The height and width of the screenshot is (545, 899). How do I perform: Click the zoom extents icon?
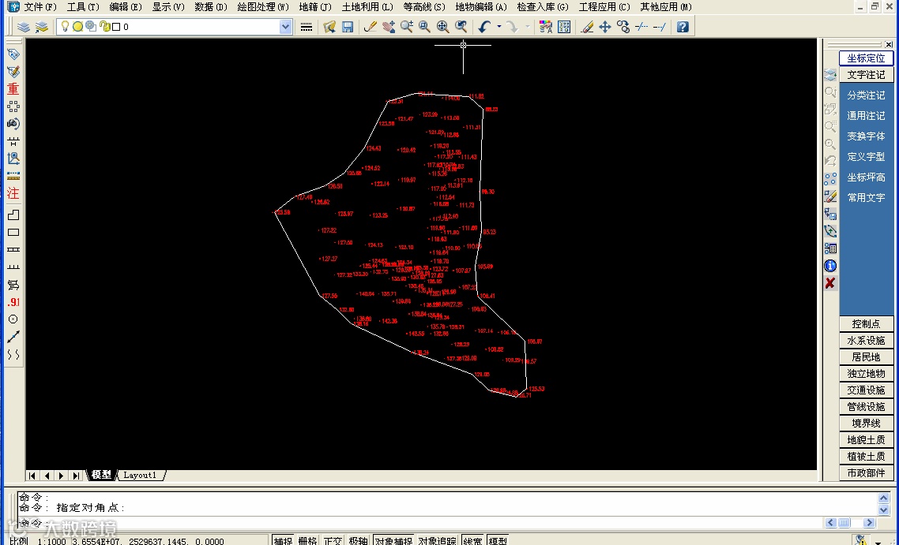tap(442, 27)
